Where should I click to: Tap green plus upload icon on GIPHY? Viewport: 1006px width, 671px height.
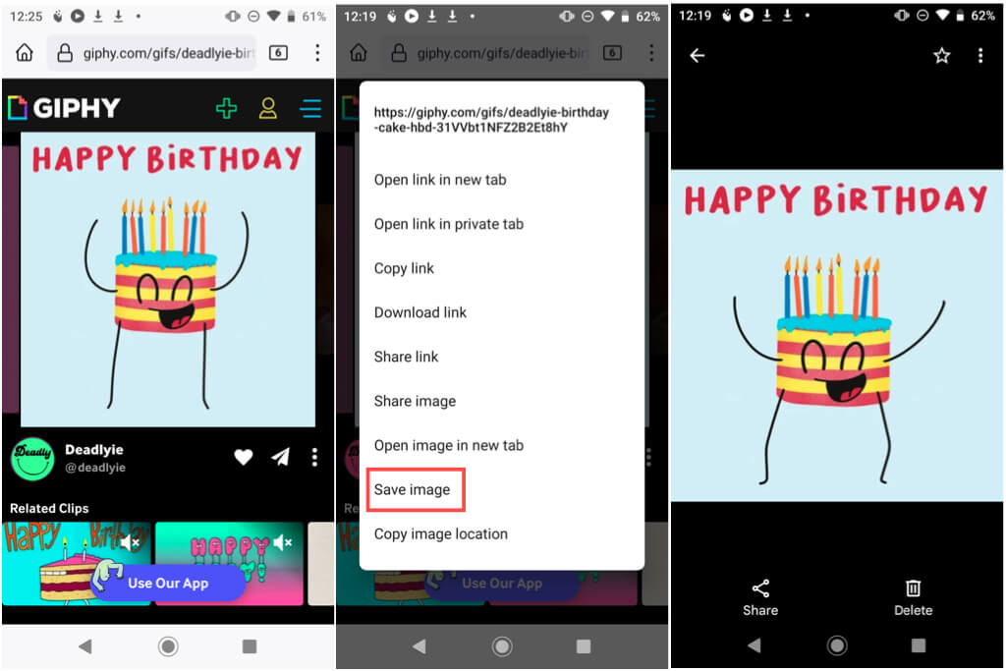tap(226, 108)
